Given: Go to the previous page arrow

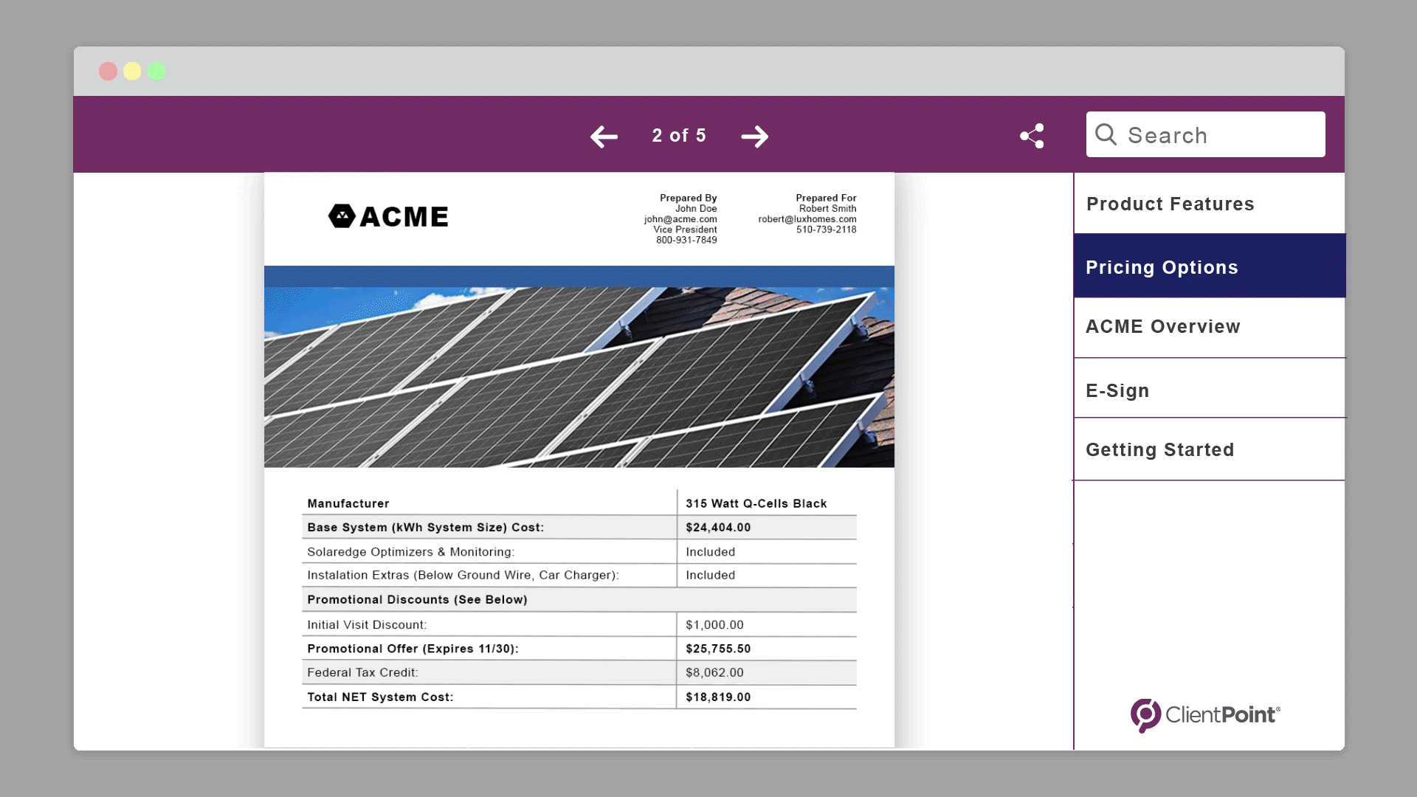Looking at the screenshot, I should click(604, 137).
